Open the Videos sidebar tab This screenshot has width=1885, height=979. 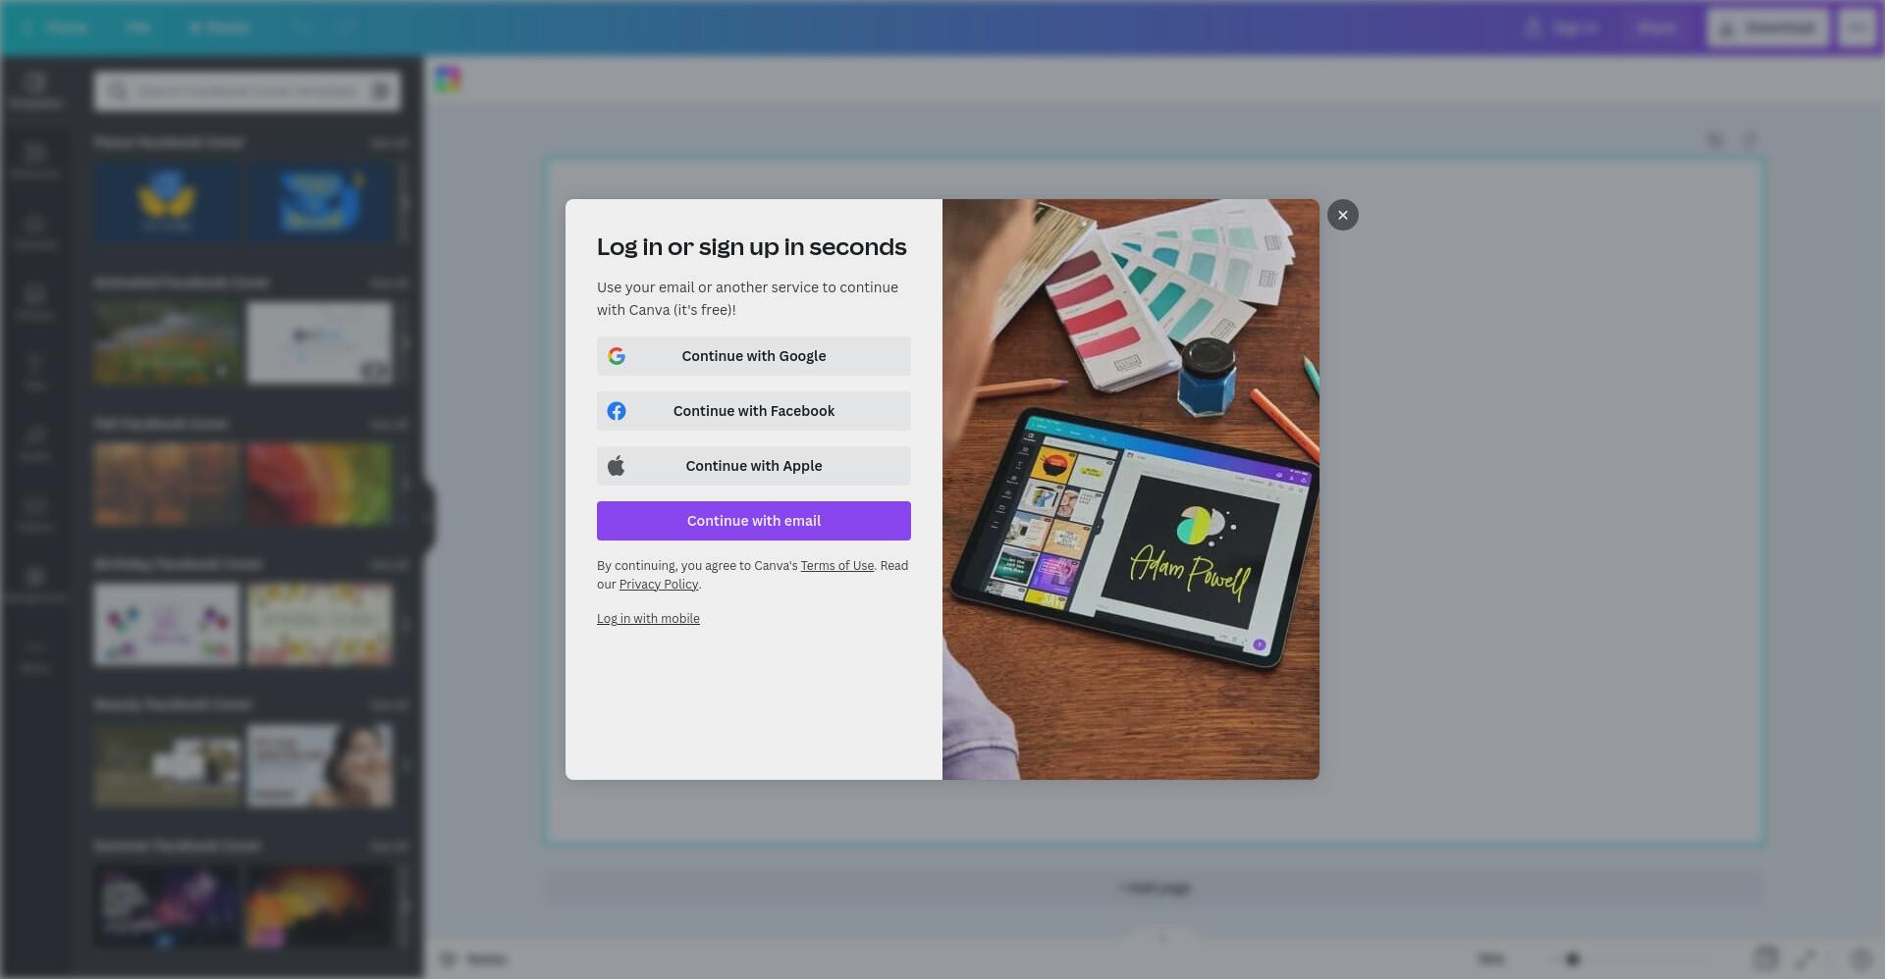(35, 514)
